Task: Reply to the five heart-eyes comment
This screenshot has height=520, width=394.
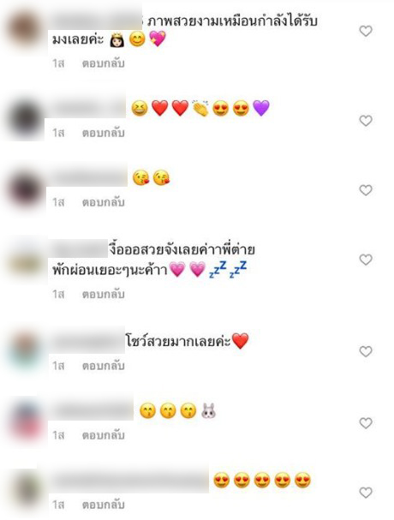Action: click(103, 505)
